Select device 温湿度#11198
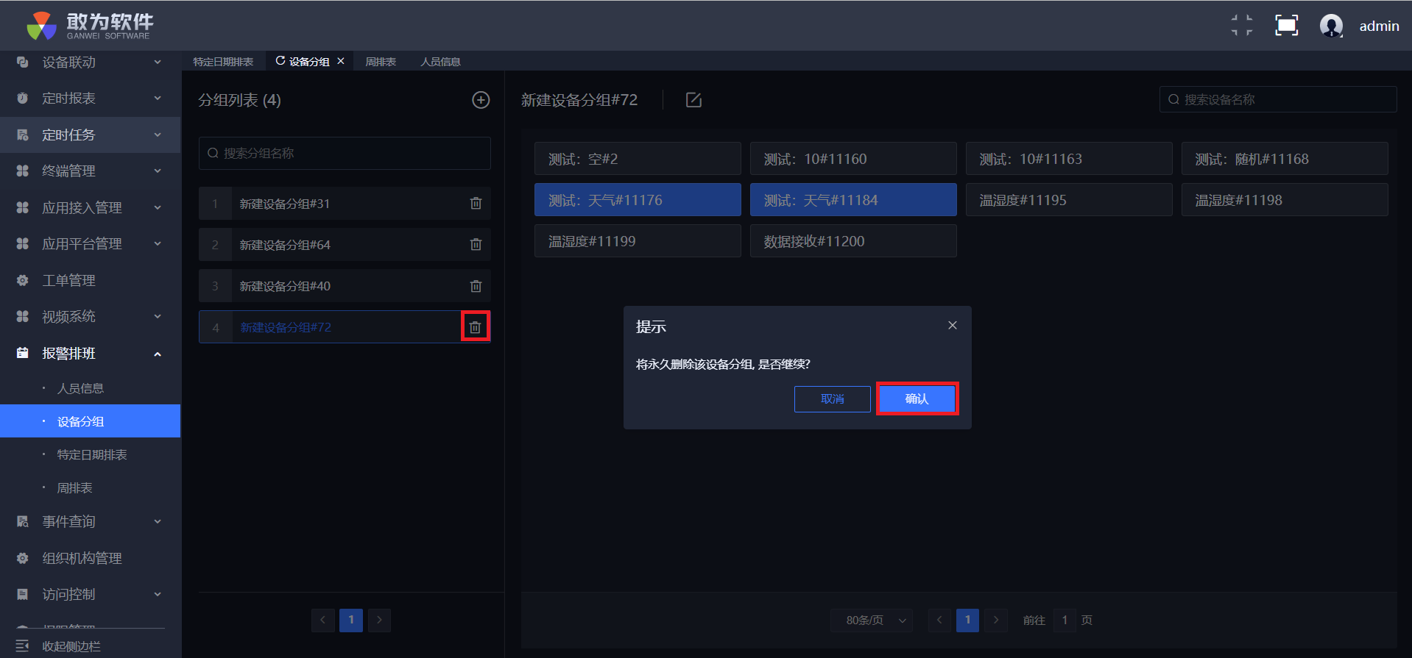1412x658 pixels. click(1285, 200)
